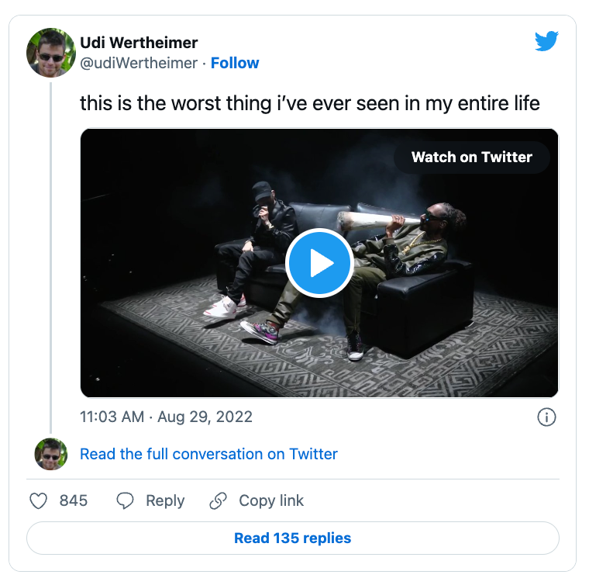Click the Copy link text

[271, 501]
